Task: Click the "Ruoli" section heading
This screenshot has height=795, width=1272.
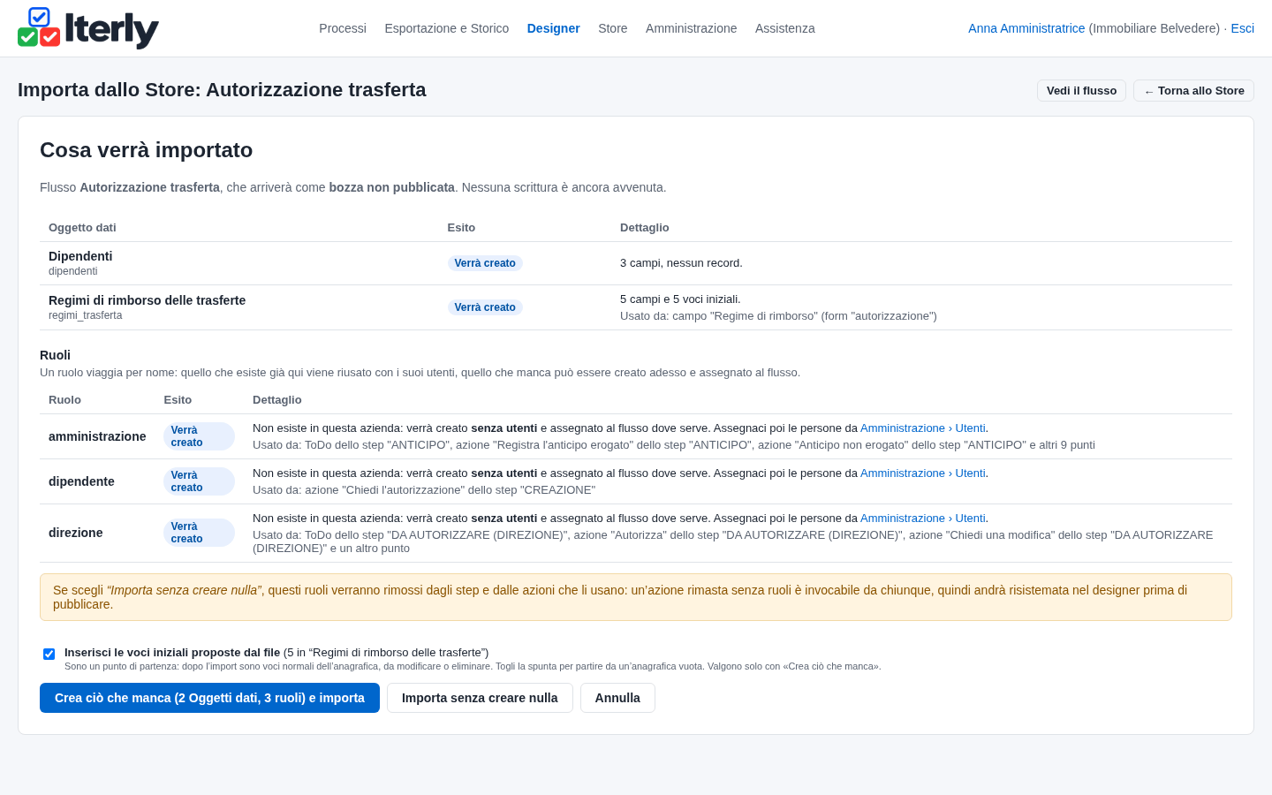Action: (55, 355)
